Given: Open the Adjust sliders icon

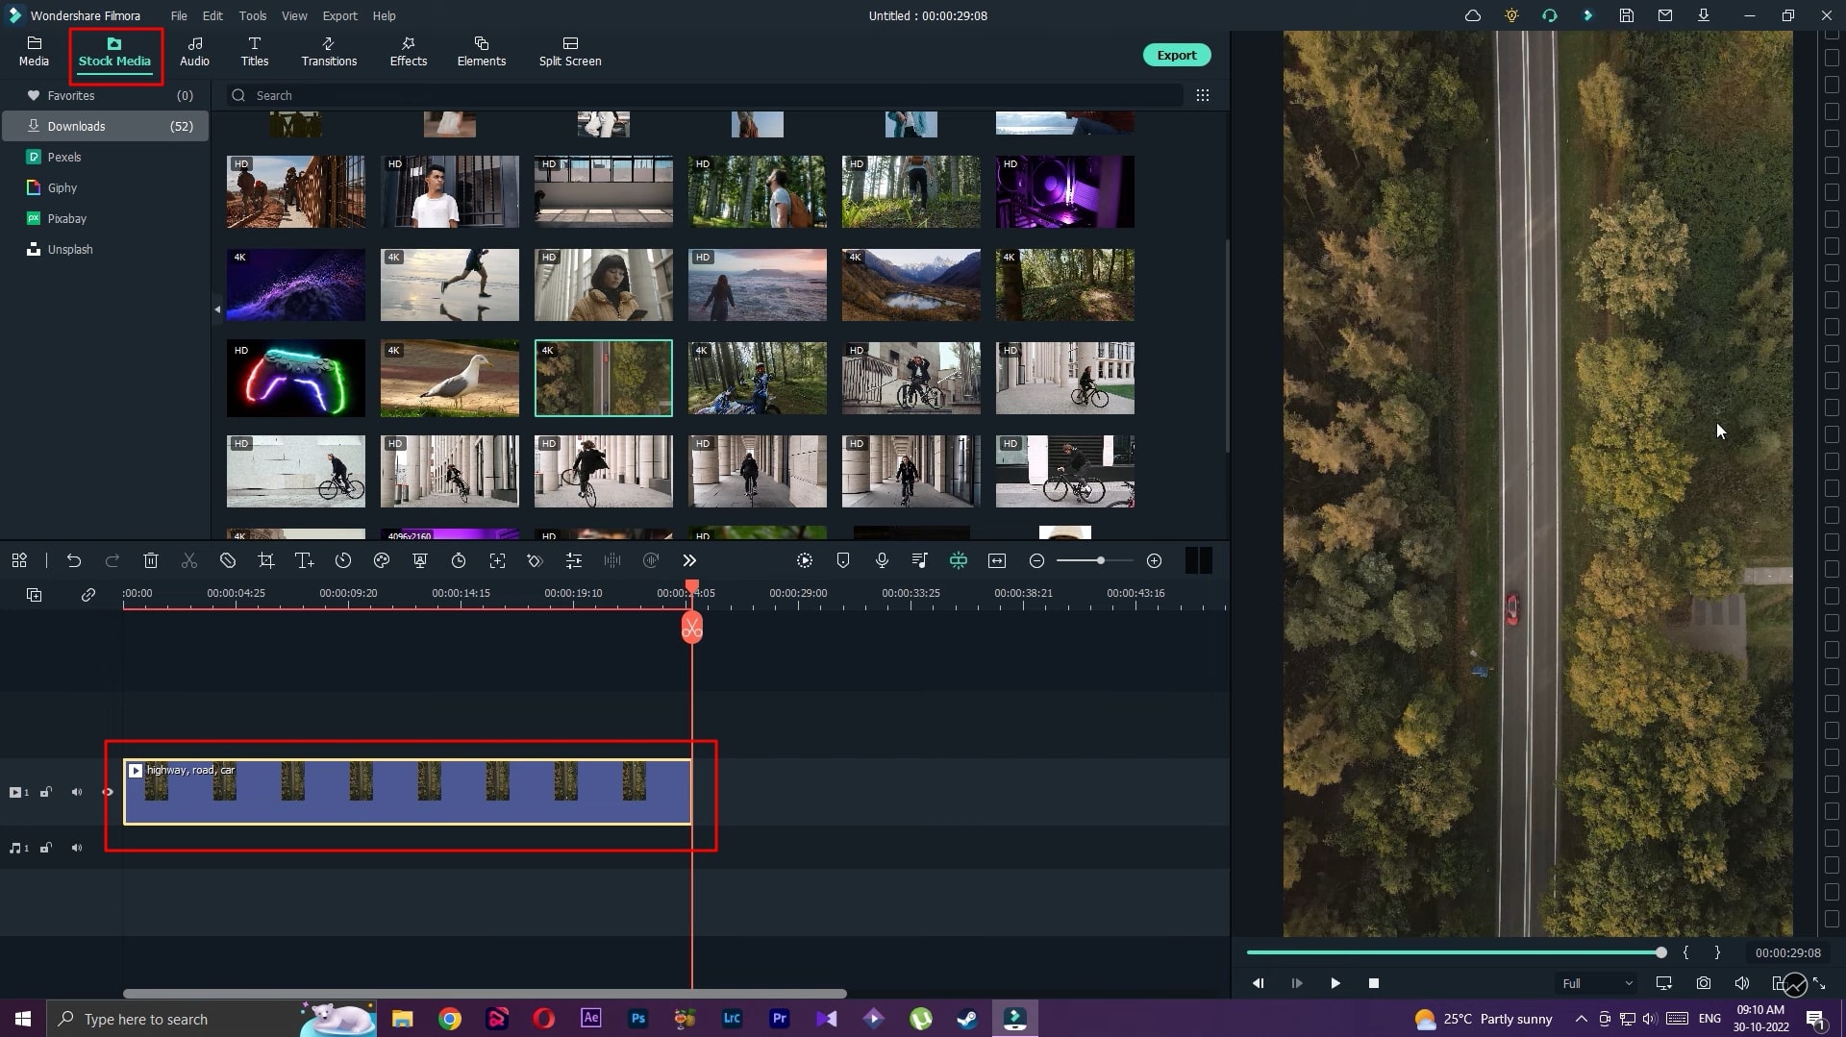Looking at the screenshot, I should [x=574, y=560].
